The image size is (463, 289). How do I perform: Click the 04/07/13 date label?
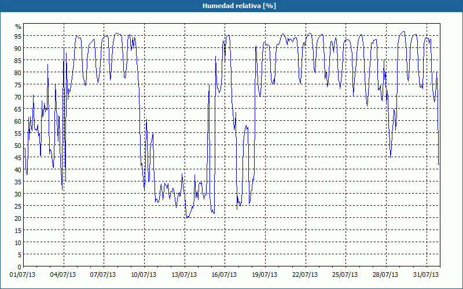click(63, 275)
